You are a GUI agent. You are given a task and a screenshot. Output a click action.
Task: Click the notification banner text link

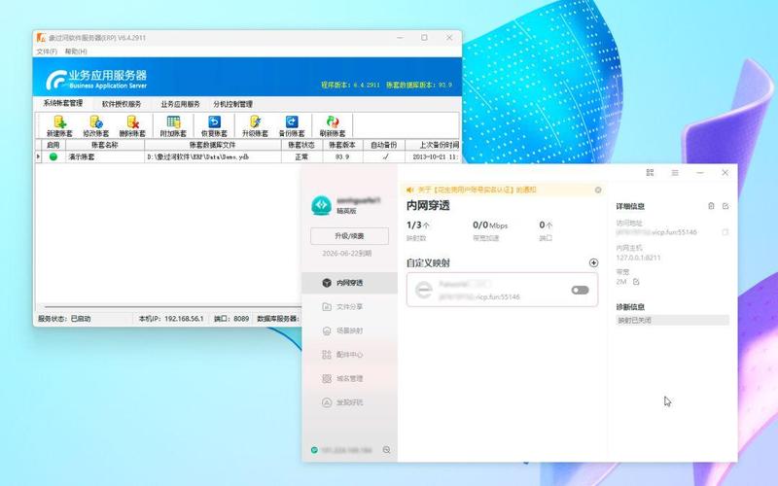(x=477, y=190)
